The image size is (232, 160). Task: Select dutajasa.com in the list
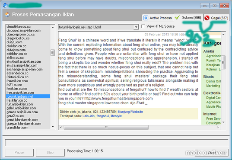(28, 50)
